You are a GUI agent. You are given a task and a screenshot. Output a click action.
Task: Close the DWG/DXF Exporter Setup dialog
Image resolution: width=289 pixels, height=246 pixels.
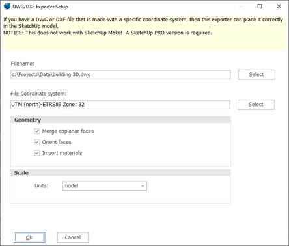point(279,7)
